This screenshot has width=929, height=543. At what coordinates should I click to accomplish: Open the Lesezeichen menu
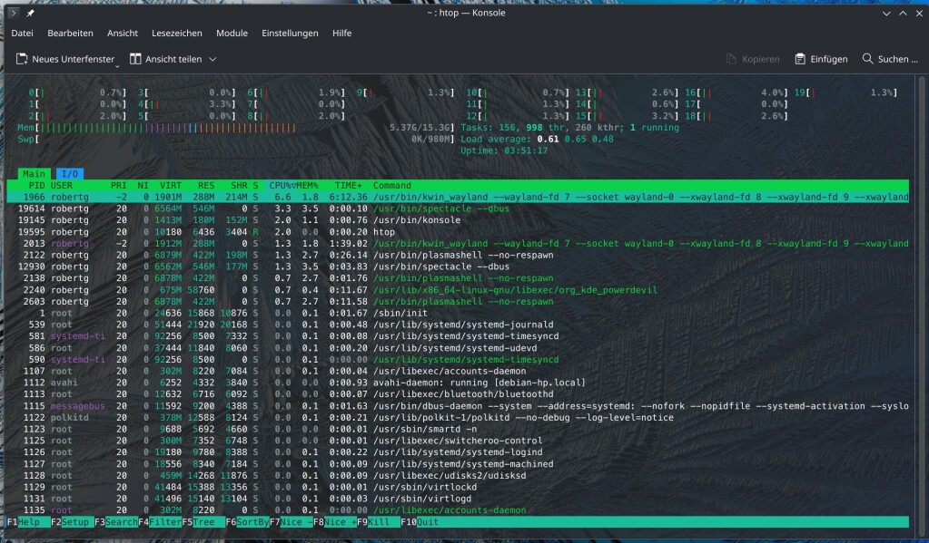pos(177,34)
